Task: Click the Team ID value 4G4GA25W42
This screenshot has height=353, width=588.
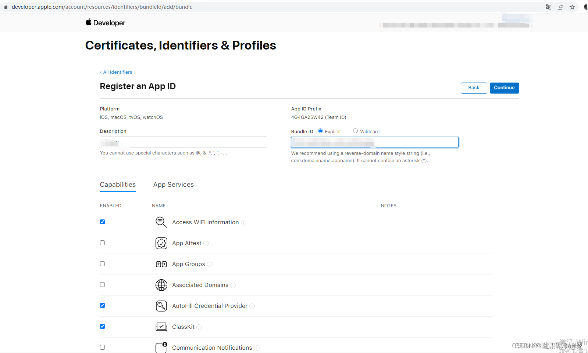Action: pos(307,117)
